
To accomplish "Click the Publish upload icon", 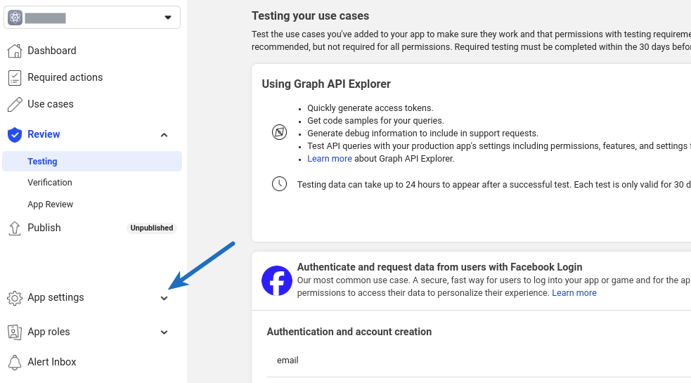I will tap(15, 228).
